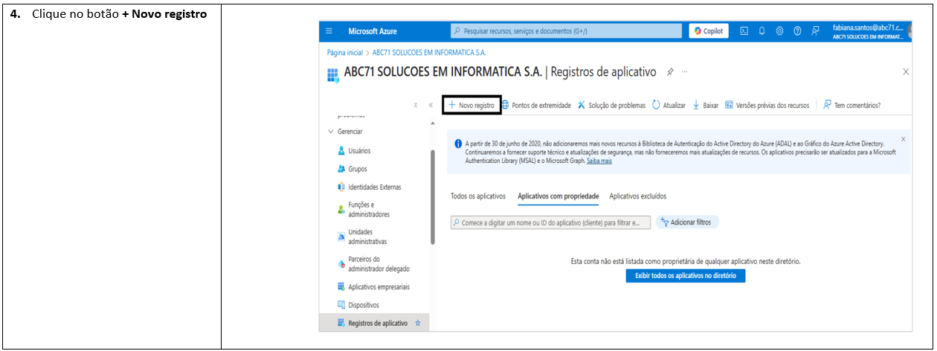This screenshot has width=937, height=351.
Task: Collapse the Gerenciar section
Action: point(331,132)
